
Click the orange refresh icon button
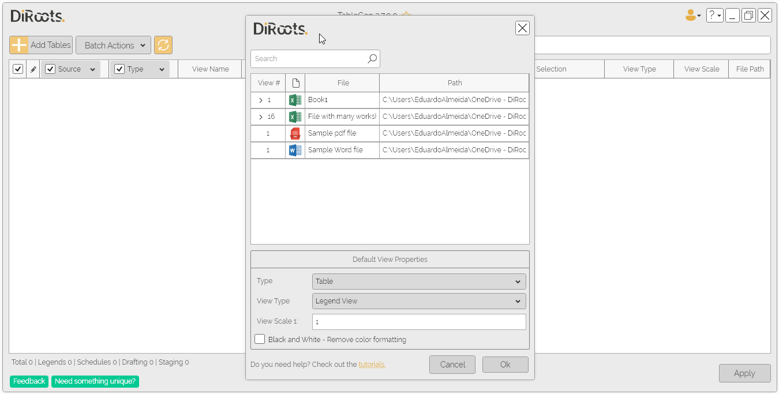click(x=163, y=45)
